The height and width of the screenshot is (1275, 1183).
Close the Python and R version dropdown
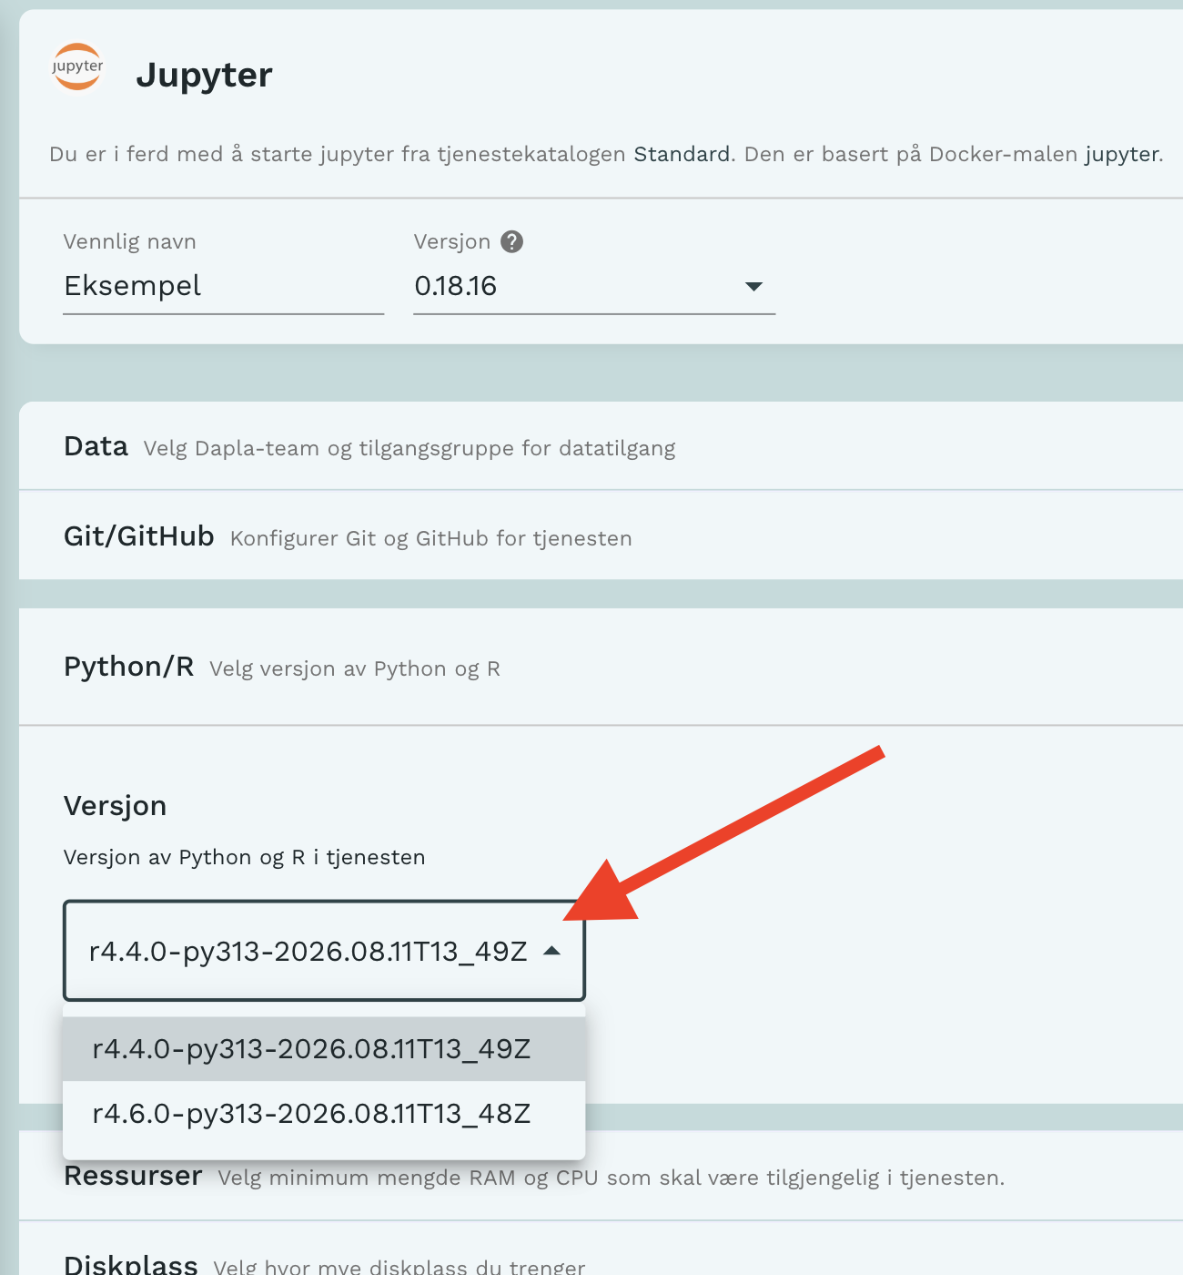(324, 951)
